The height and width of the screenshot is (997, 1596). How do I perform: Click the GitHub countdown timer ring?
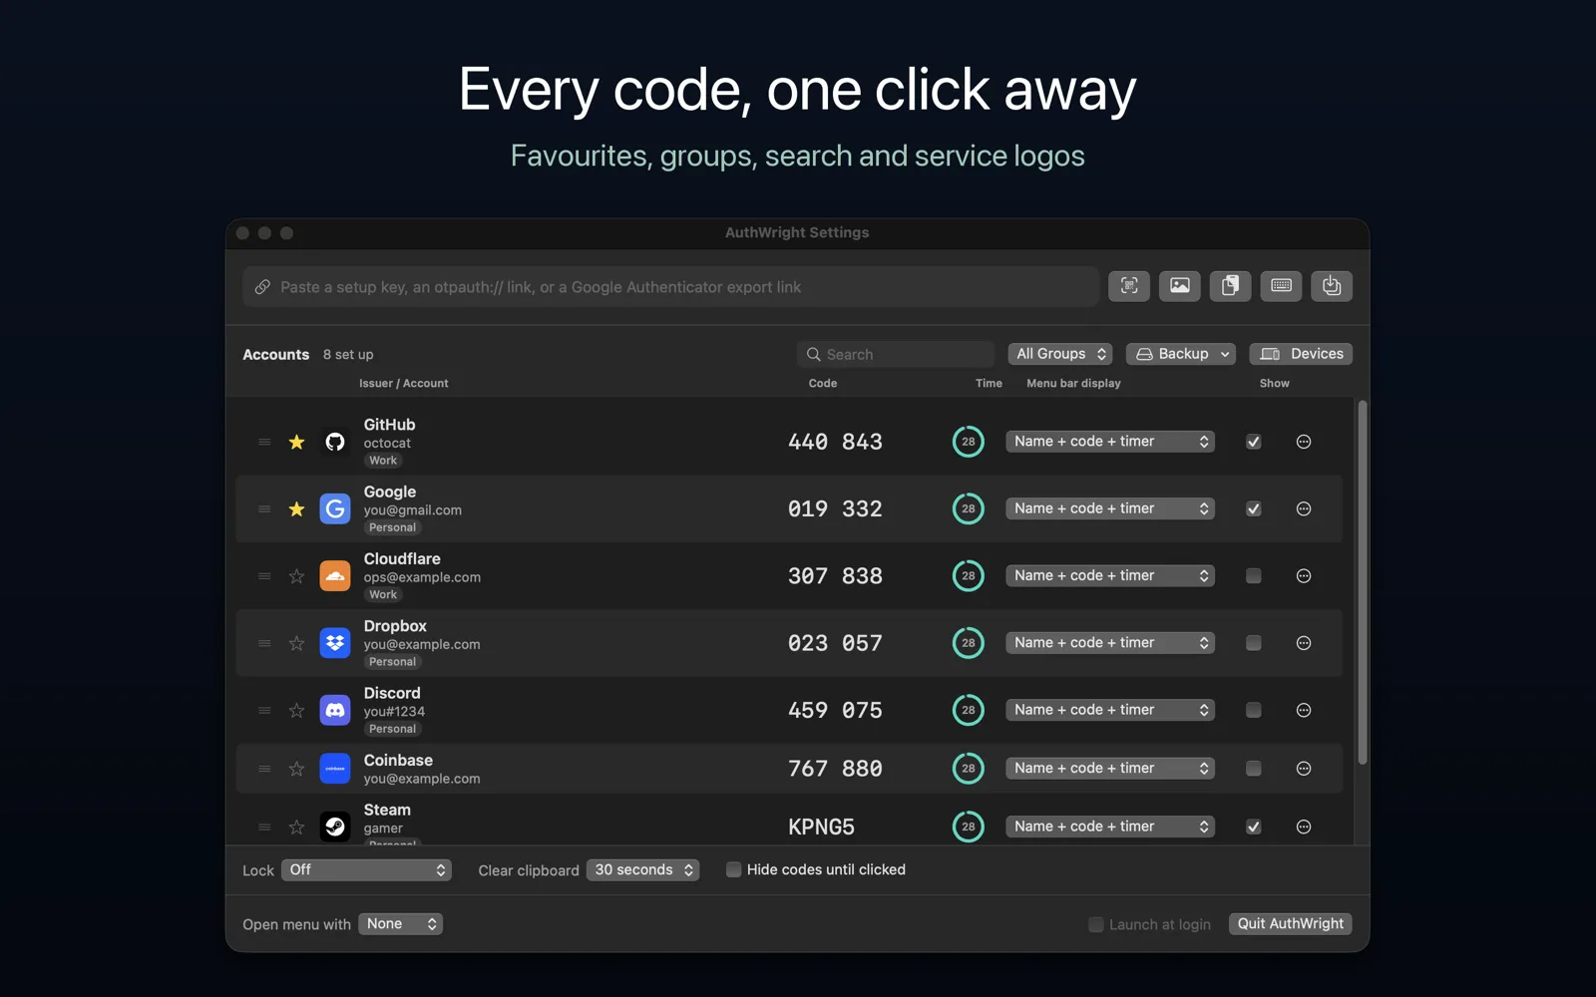coord(968,442)
